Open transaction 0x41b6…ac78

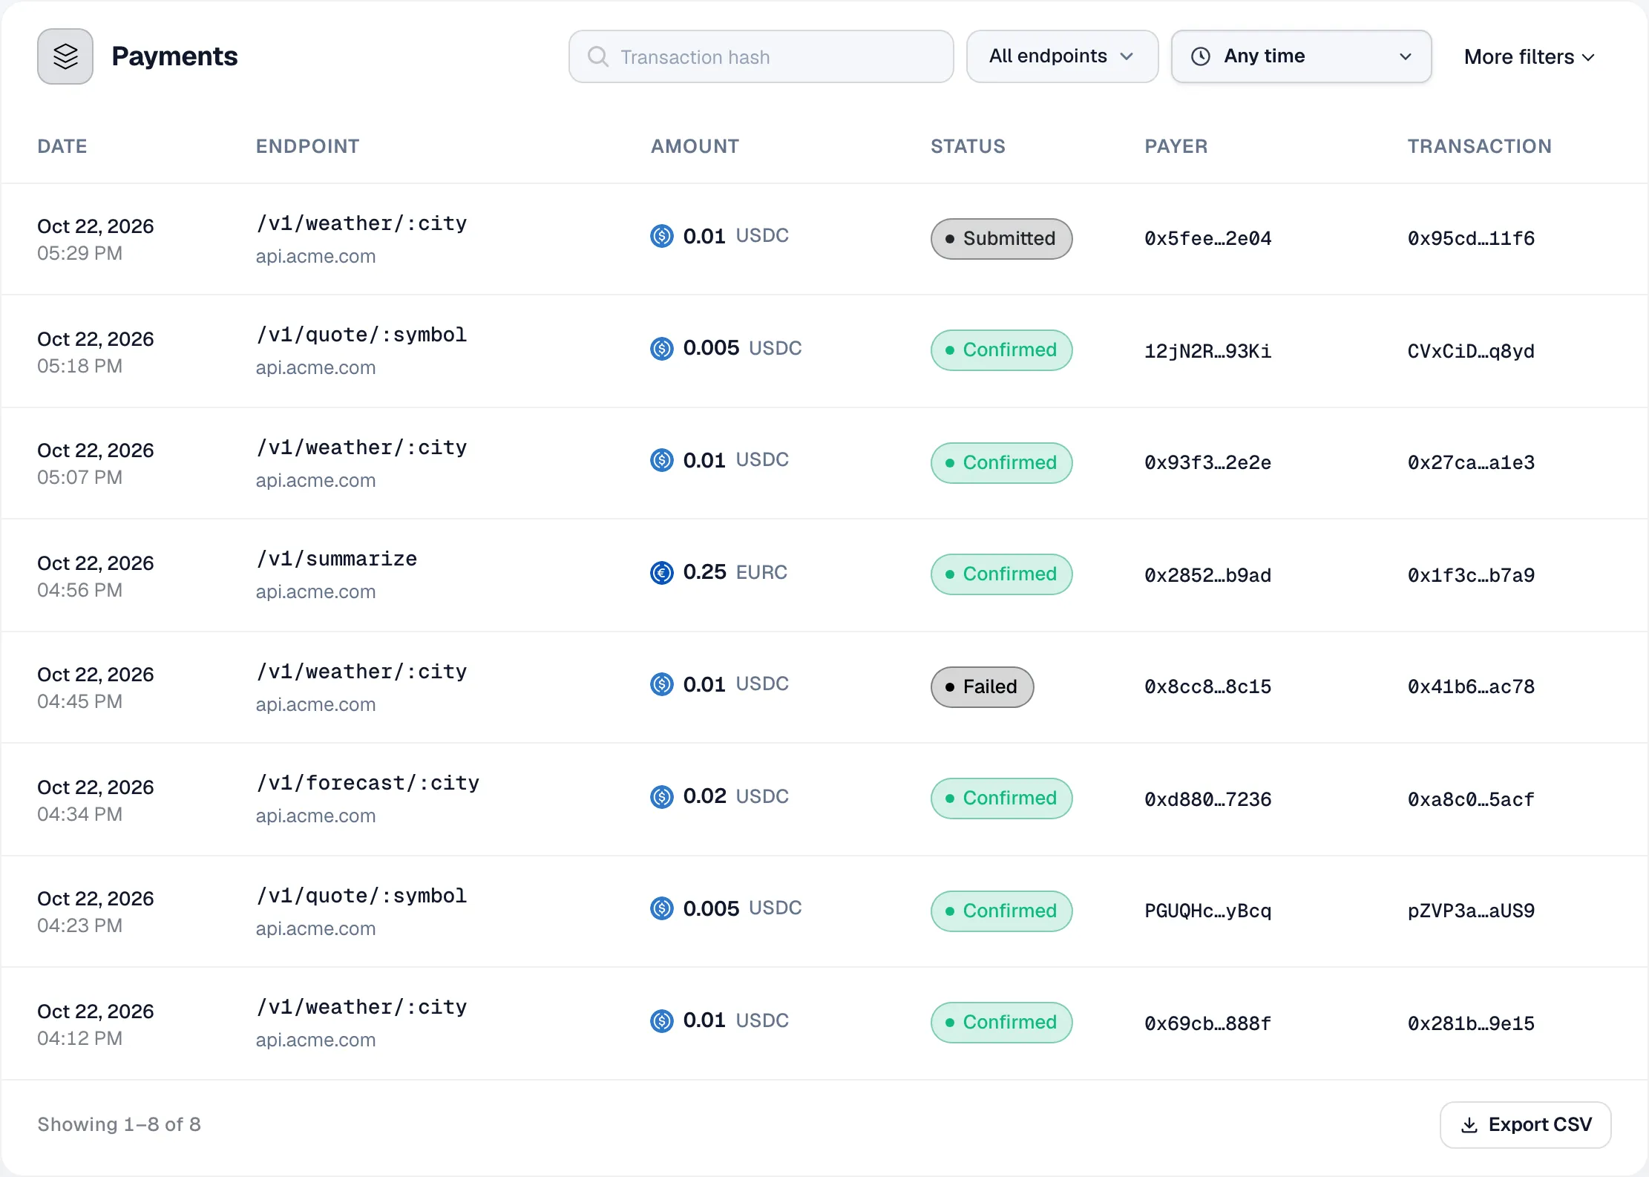coord(1471,686)
